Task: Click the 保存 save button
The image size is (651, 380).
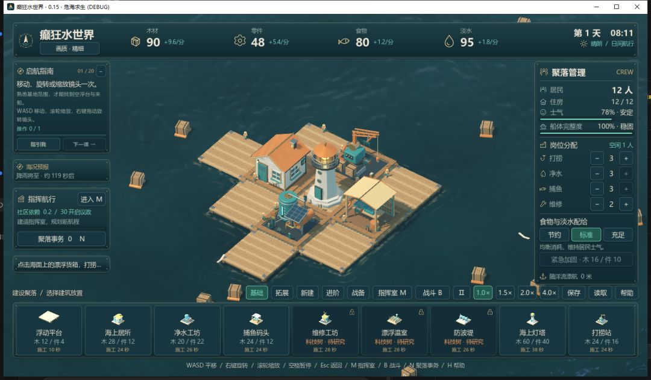Action: [x=574, y=293]
